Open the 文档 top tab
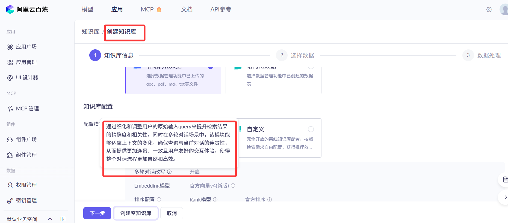The height and width of the screenshot is (223, 508). (187, 10)
